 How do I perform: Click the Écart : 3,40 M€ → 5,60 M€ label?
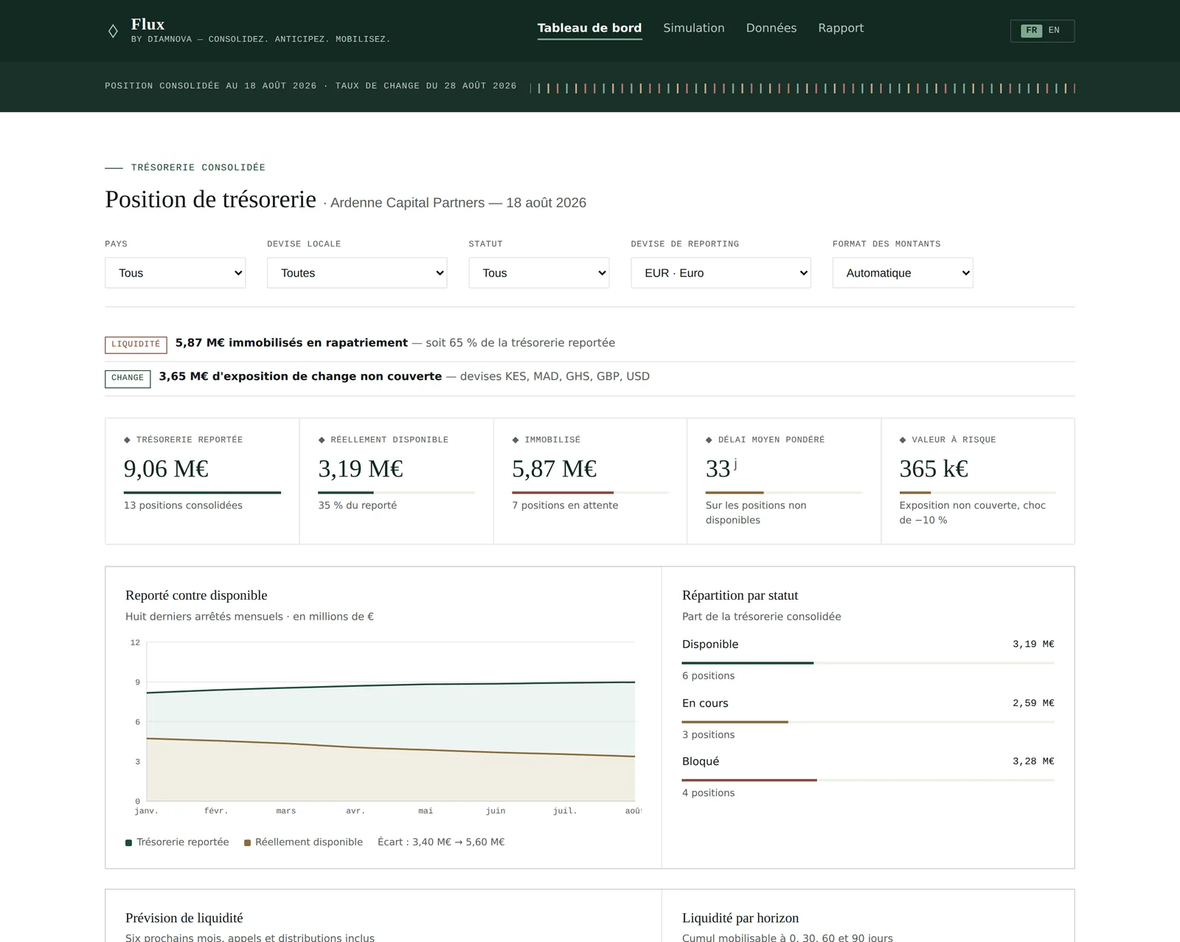(x=441, y=842)
